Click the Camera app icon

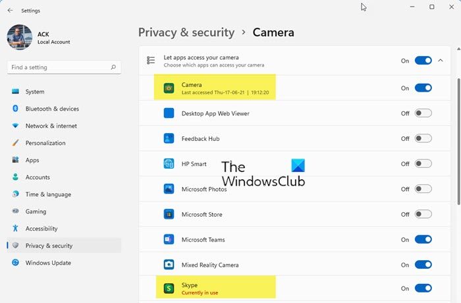[169, 88]
